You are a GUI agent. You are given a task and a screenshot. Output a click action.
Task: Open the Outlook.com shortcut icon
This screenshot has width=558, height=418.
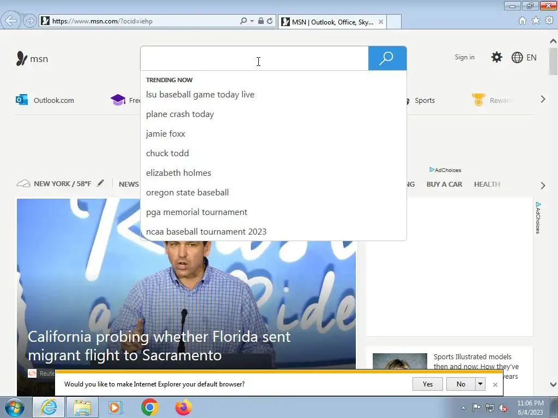pyautogui.click(x=22, y=100)
